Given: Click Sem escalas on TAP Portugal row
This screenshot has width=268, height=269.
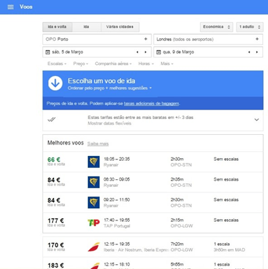Looking at the screenshot, I should 226,220.
